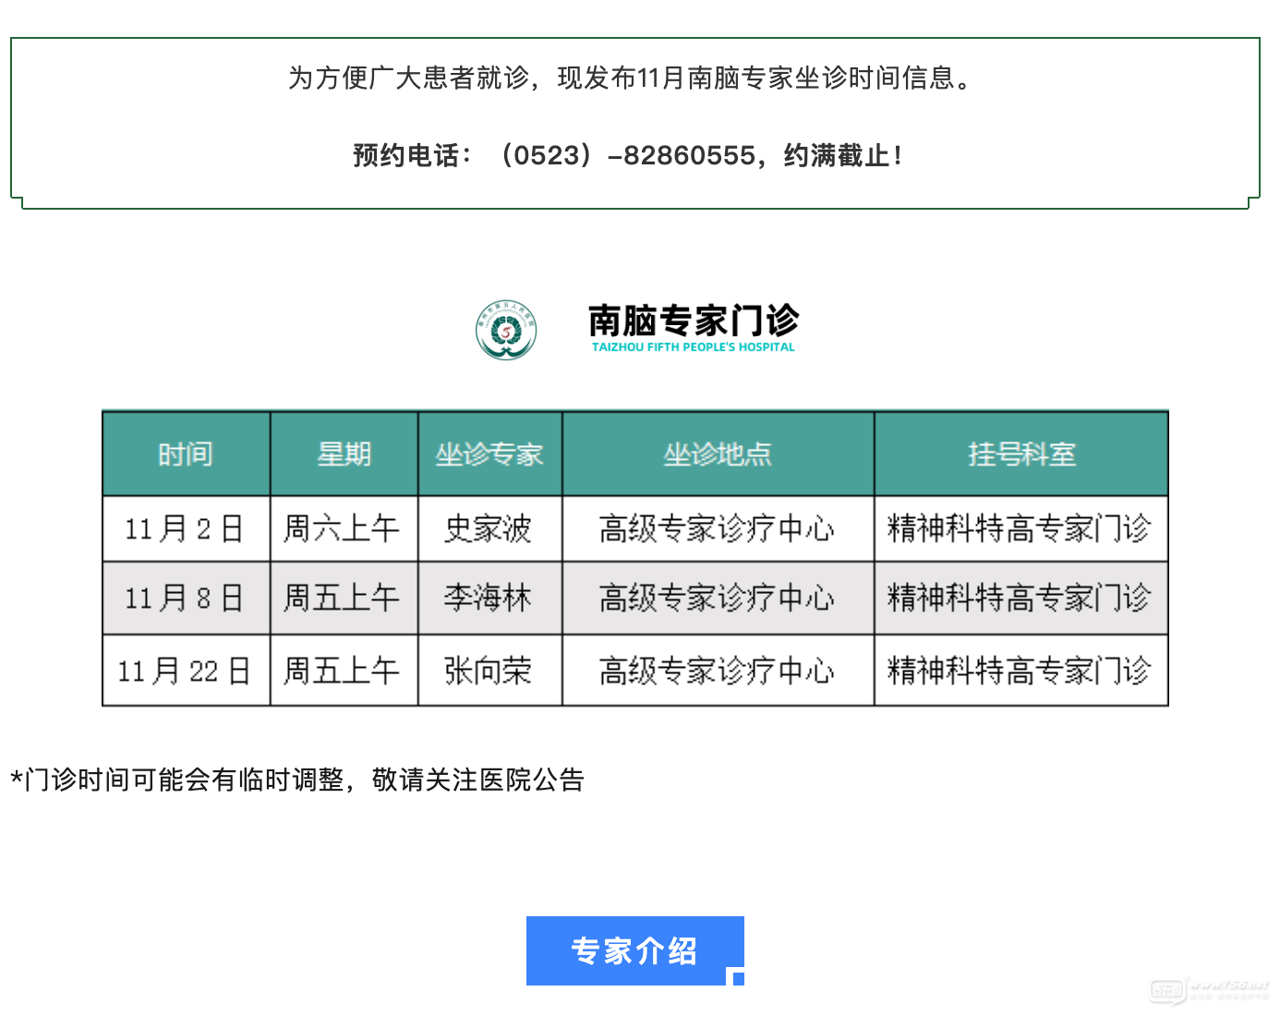Click the watermark logo in bottom-right corner
1280x1016 pixels.
click(1208, 989)
